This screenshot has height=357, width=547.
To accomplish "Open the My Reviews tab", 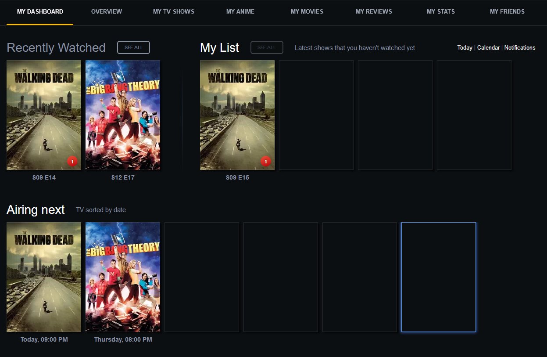I will (374, 12).
